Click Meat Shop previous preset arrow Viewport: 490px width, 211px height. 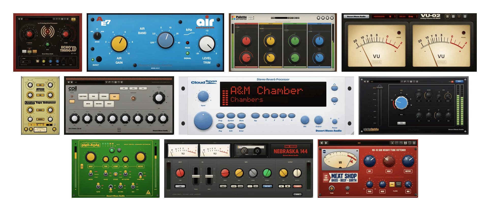[x=321, y=143]
